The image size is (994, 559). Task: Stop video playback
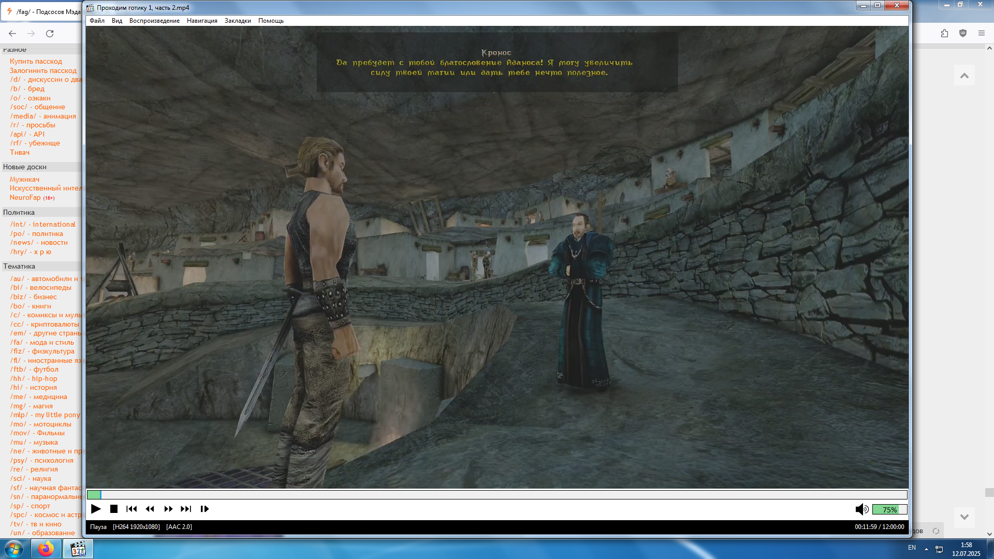(x=114, y=509)
